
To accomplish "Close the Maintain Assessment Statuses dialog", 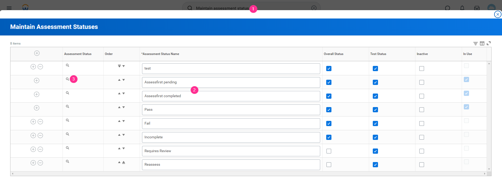I will pyautogui.click(x=498, y=14).
